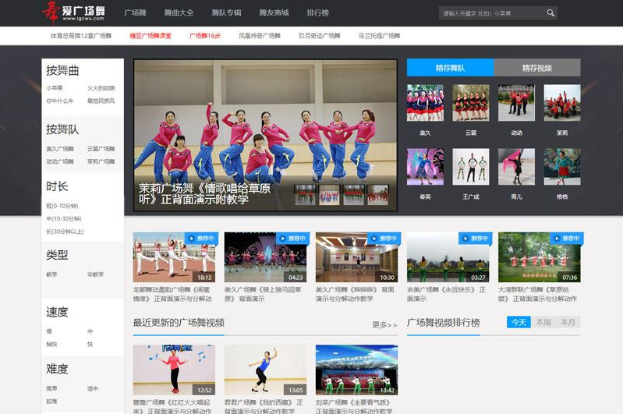Screen dimensions: 623x414
Task: Open the red 广场舞16步 link
Action: pyautogui.click(x=204, y=36)
